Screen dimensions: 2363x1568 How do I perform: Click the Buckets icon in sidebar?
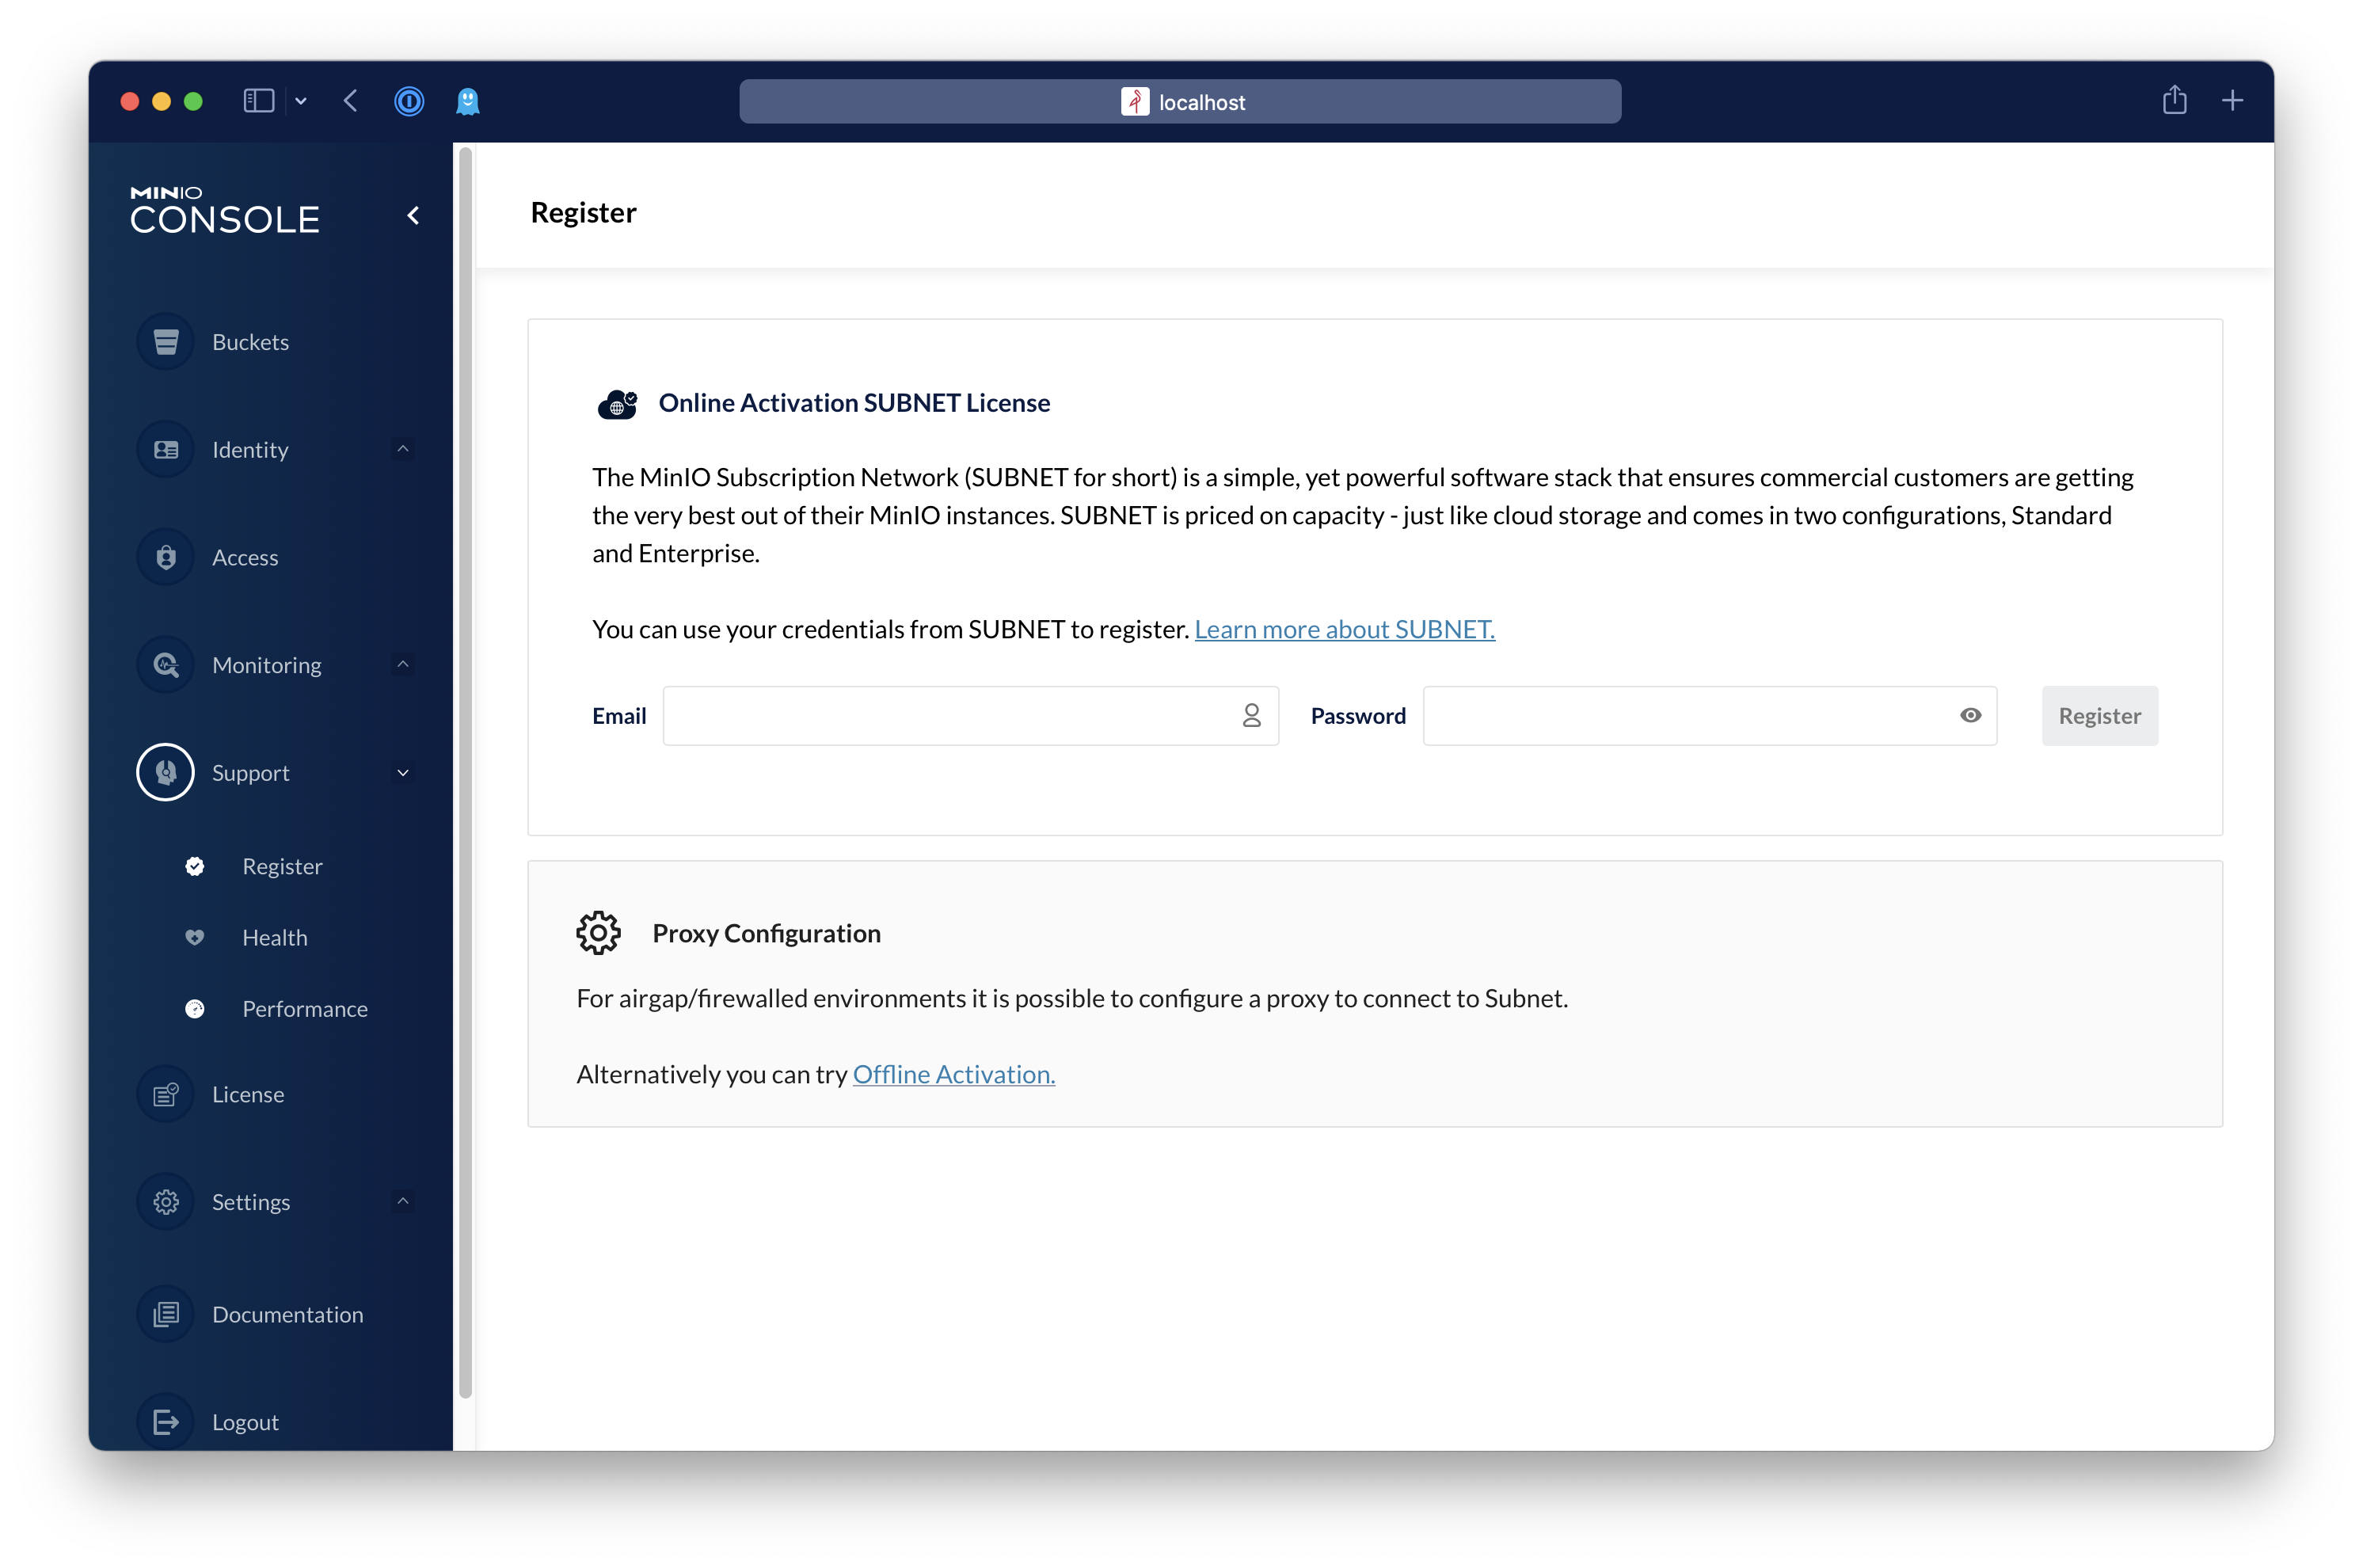point(166,342)
